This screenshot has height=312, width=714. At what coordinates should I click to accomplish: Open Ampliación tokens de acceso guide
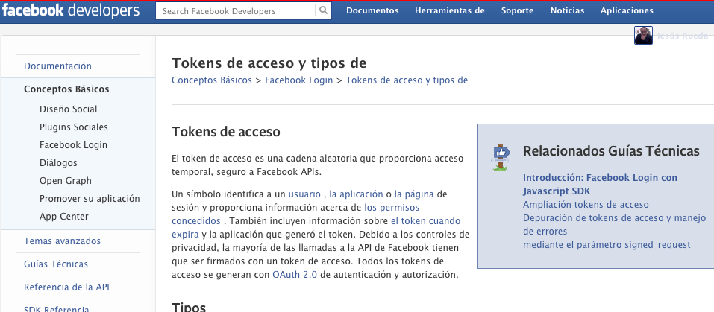586,205
